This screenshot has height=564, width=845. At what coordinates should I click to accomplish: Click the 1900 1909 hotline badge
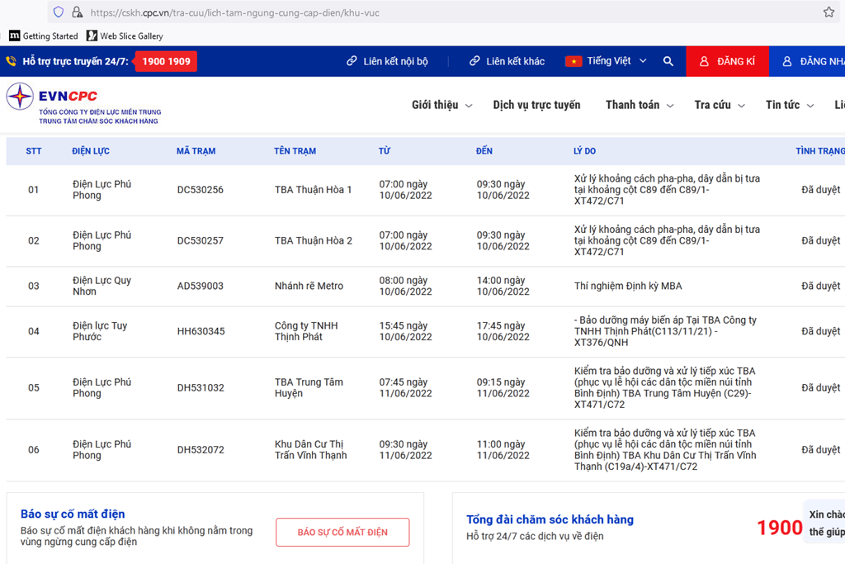[x=166, y=61]
